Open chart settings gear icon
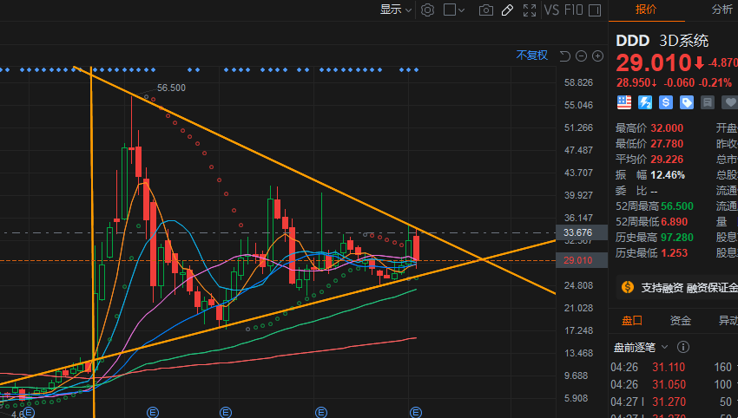 [x=427, y=10]
